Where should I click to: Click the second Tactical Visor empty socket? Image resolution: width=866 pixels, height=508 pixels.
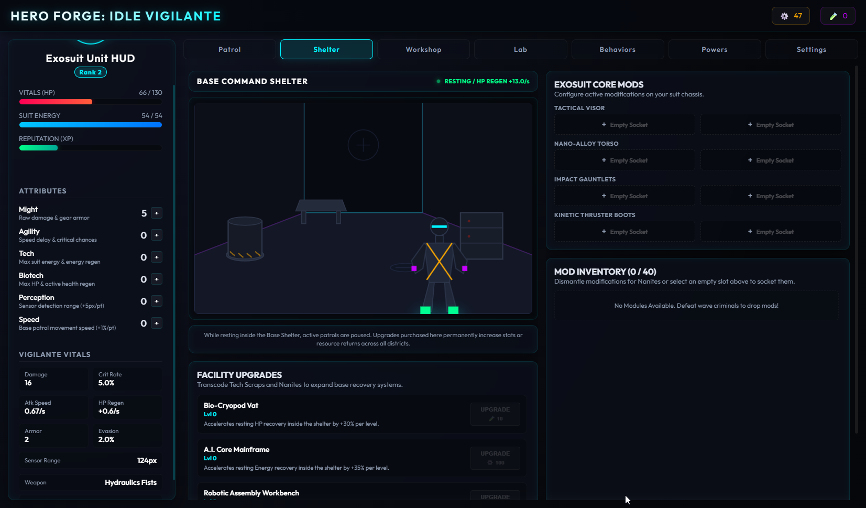point(771,125)
